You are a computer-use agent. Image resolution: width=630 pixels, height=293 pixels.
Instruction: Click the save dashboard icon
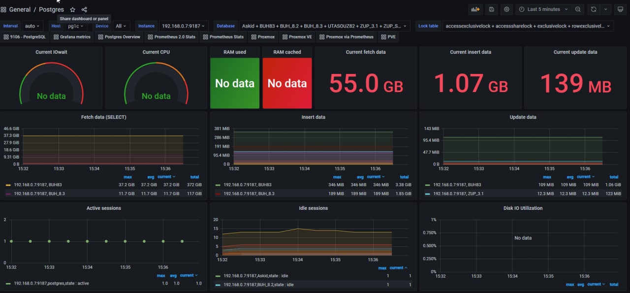(x=491, y=9)
